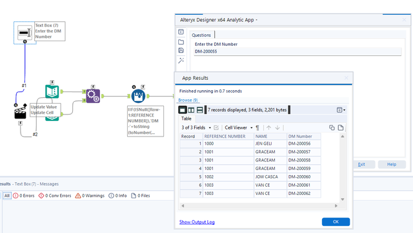Click the copy cells icon in results toolbar
Viewport: 413px width, 233px height.
332,127
